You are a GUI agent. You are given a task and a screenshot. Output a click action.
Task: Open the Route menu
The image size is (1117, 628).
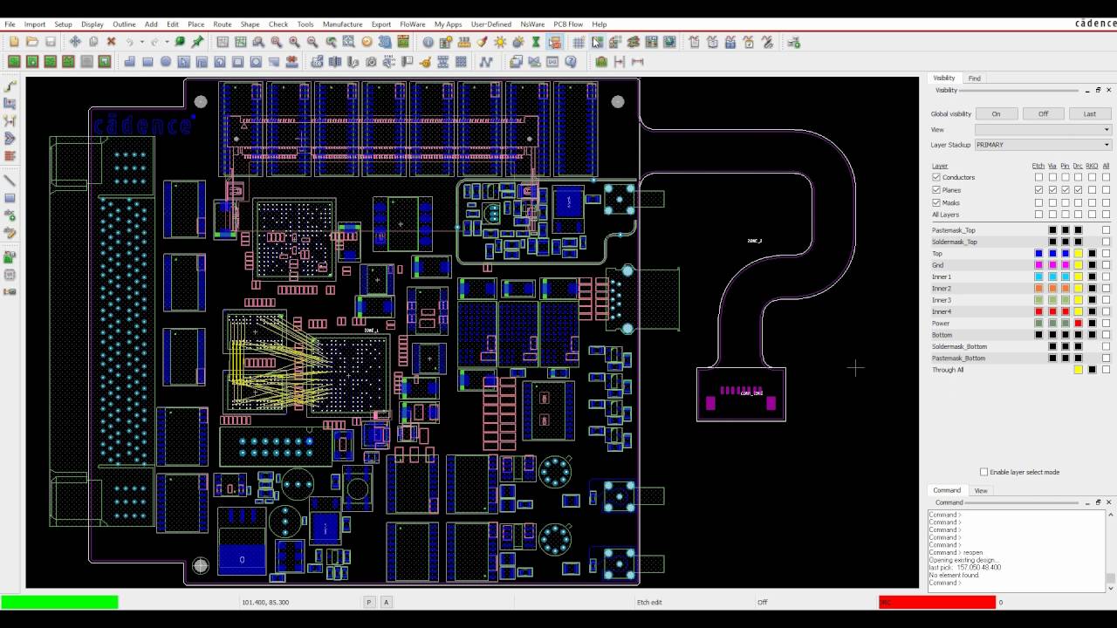pos(222,24)
